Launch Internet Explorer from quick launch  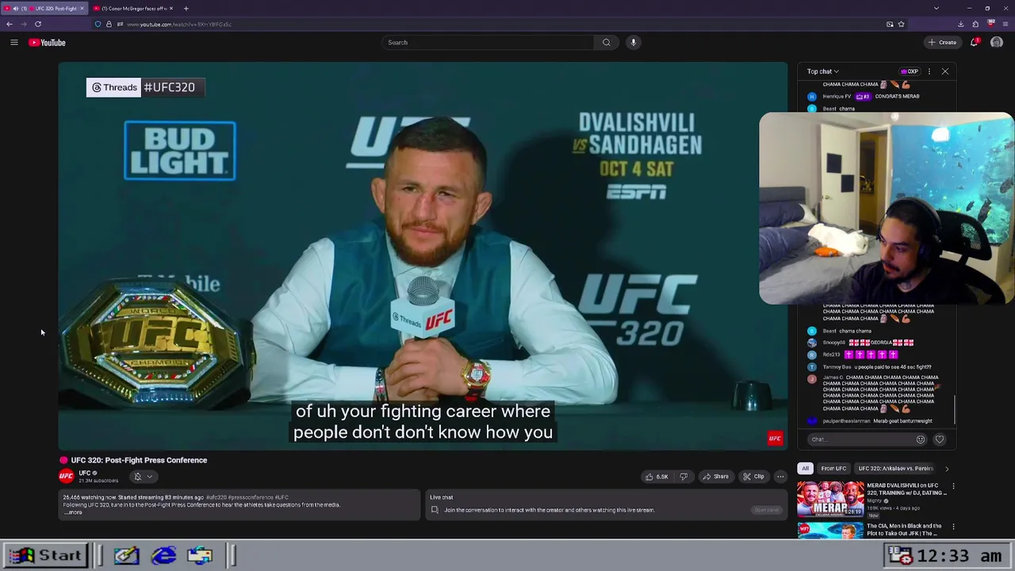[x=163, y=555]
